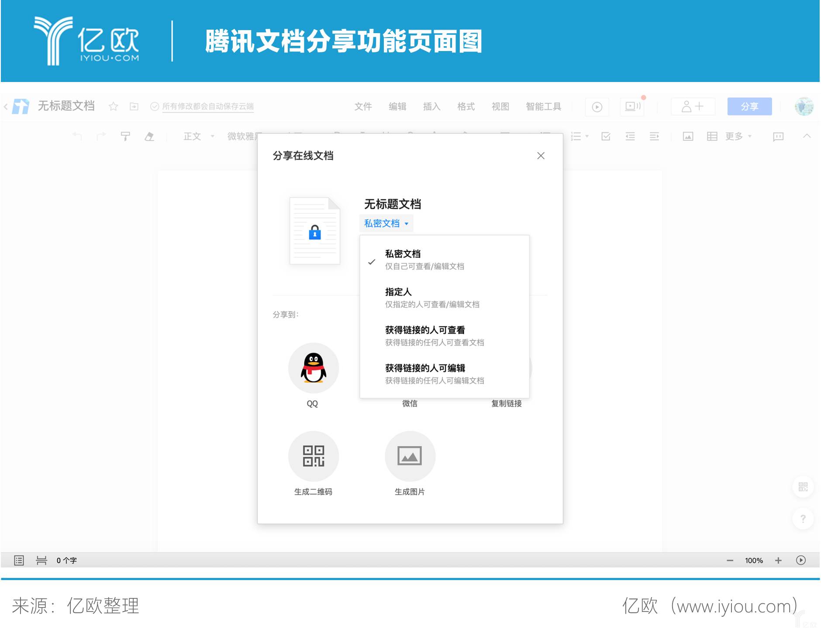
Task: Click the Tencent Docs logo icon
Action: [x=21, y=106]
